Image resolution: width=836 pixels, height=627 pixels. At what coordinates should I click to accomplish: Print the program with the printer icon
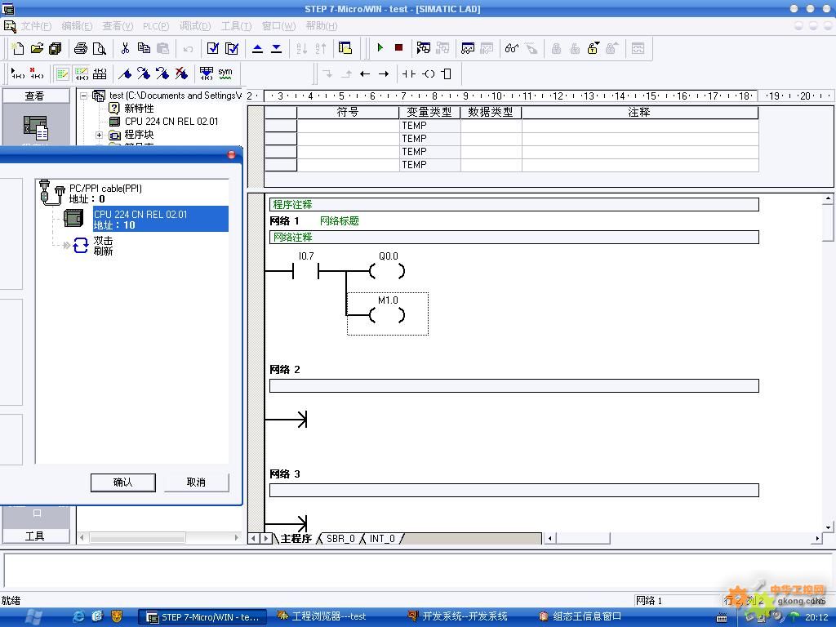pyautogui.click(x=81, y=48)
